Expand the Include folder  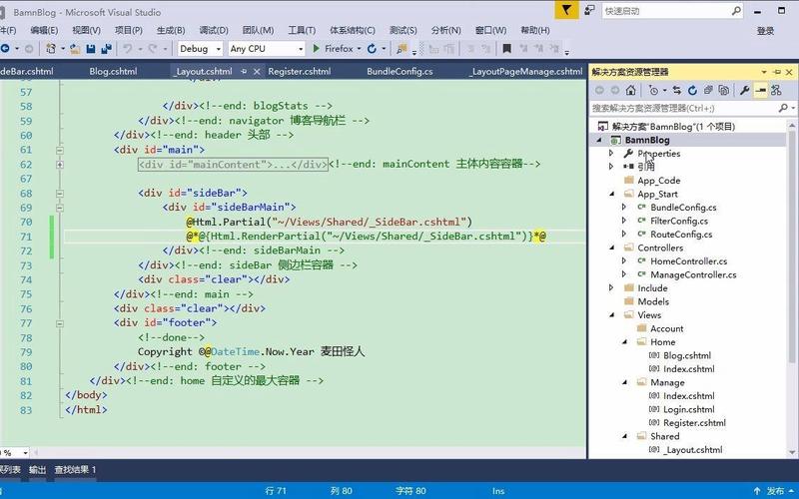tap(611, 287)
